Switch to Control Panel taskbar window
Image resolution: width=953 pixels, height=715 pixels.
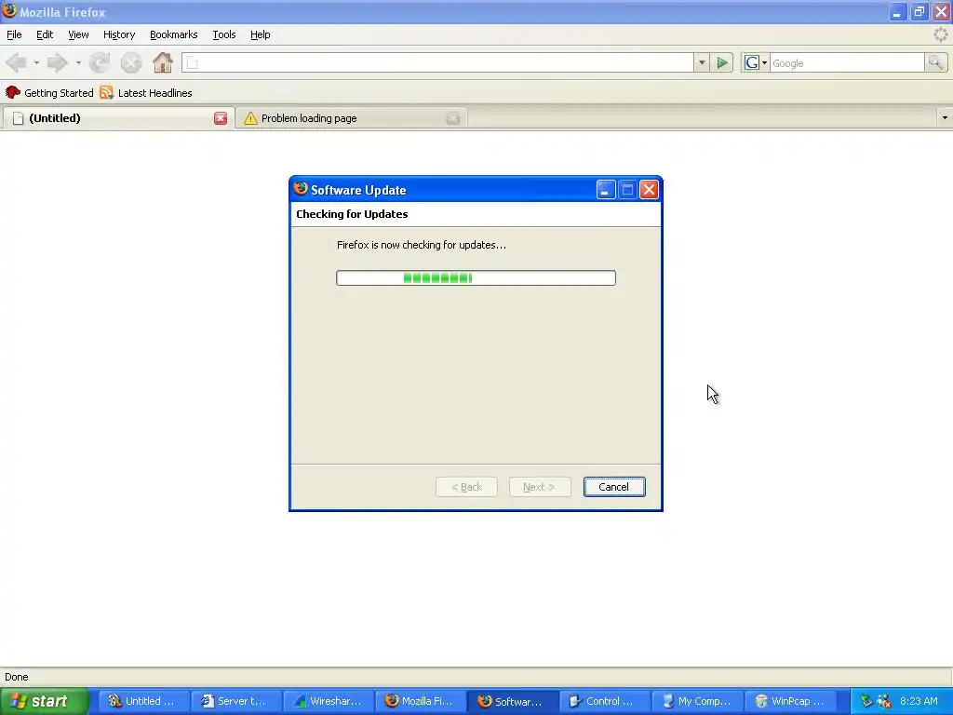click(x=605, y=701)
